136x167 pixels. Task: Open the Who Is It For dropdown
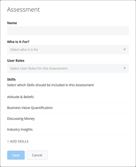coord(68,49)
